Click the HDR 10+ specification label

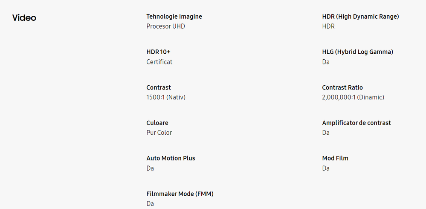158,52
